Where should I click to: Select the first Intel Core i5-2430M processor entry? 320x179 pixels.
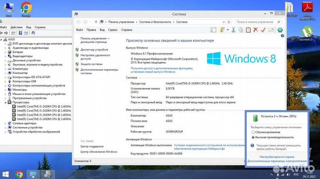pos(42,107)
